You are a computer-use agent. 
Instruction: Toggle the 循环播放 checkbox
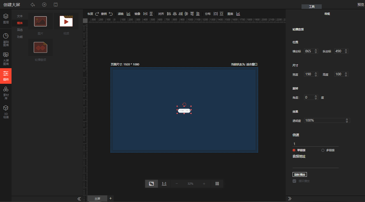(x=294, y=181)
